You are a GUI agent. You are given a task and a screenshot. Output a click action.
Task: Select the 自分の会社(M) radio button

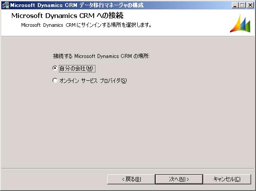coord(55,68)
